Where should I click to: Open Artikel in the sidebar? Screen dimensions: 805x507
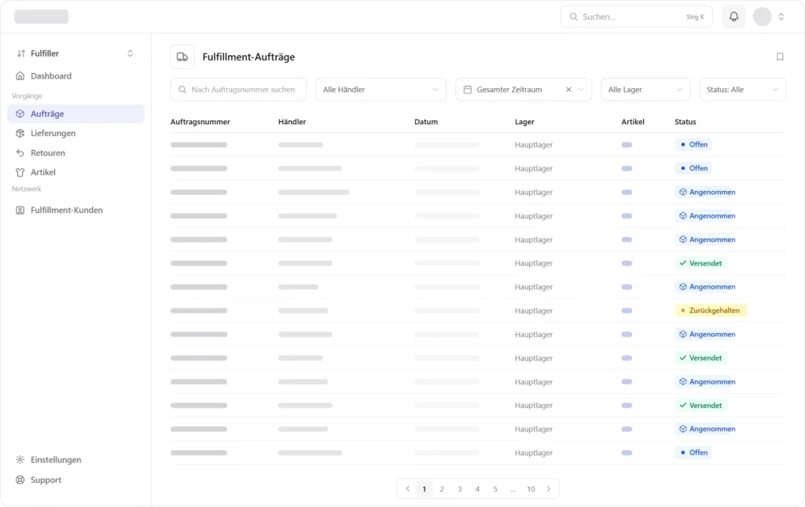(75, 172)
